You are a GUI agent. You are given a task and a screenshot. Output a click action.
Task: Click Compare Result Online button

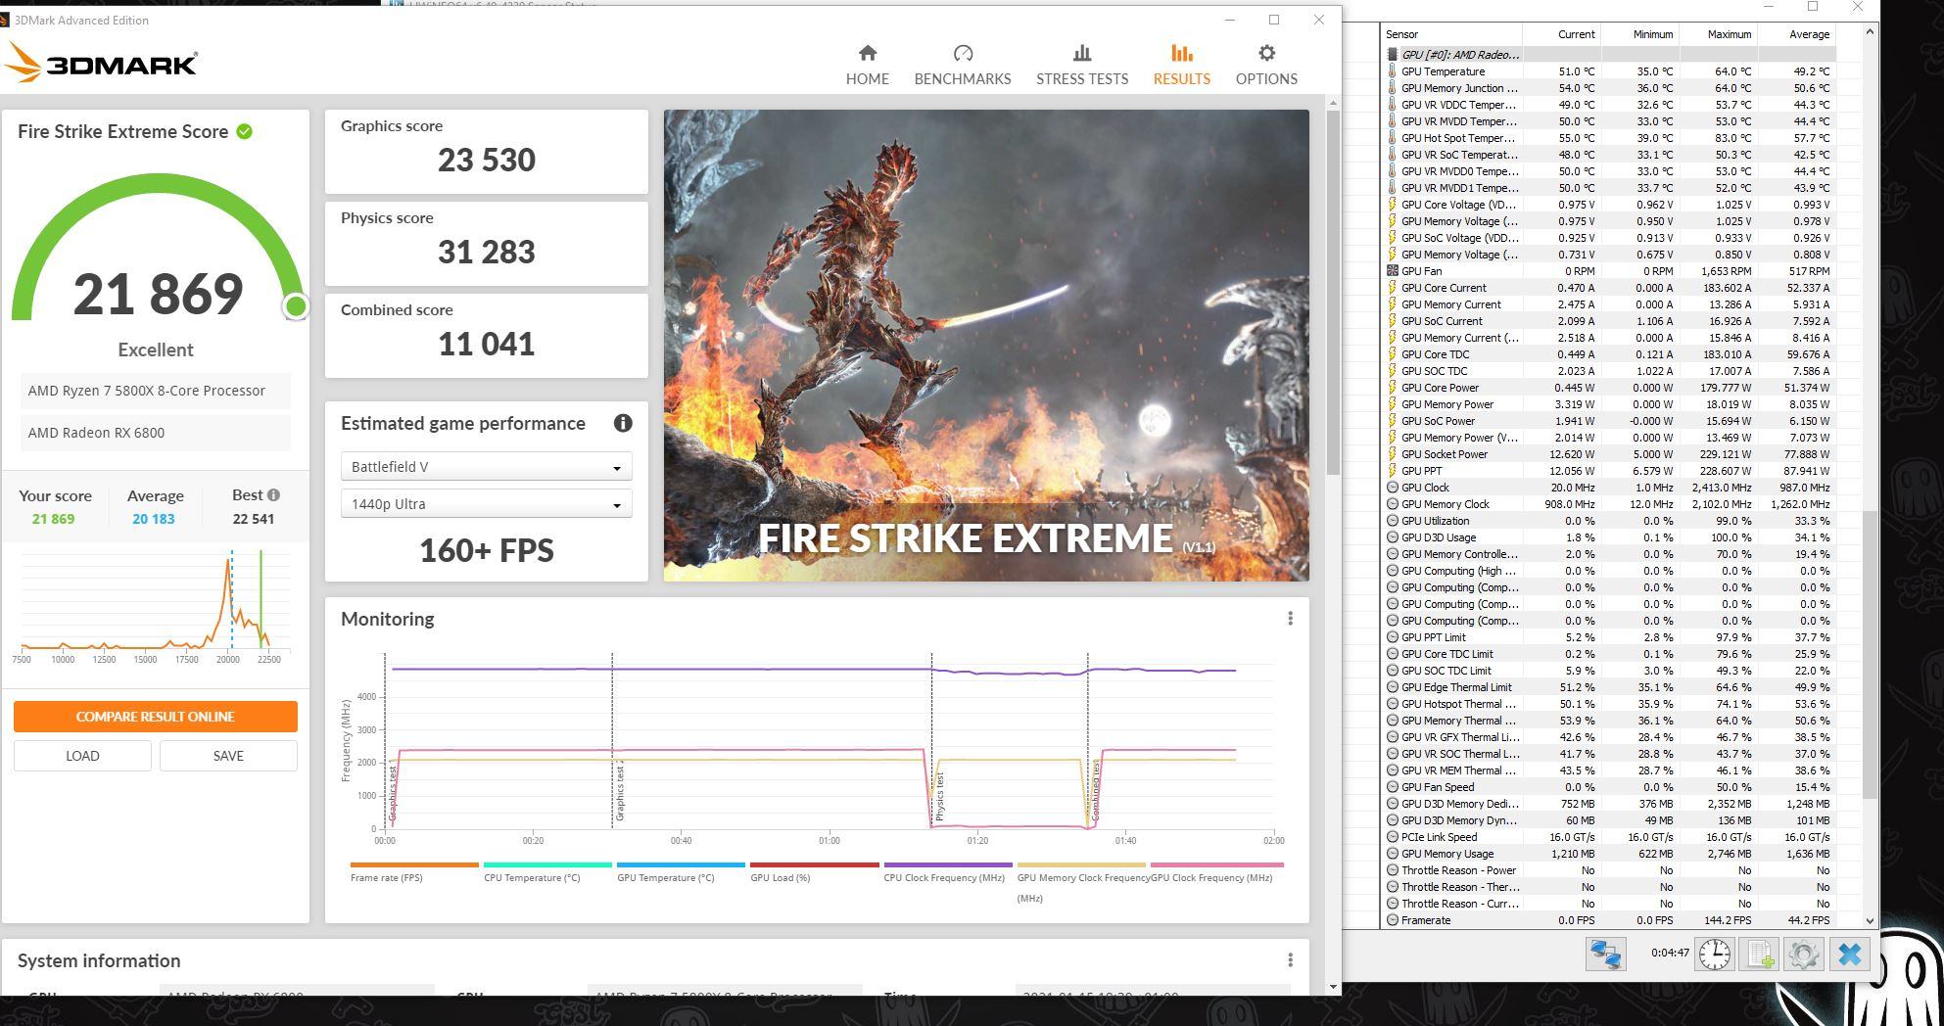point(156,717)
